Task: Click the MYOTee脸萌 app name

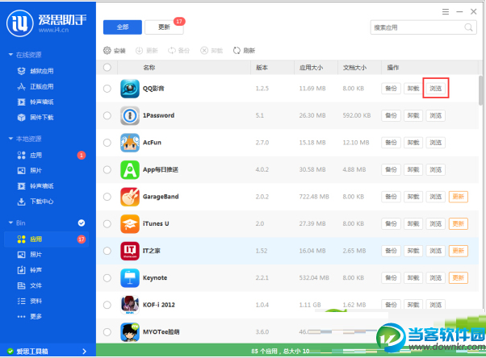Action: pyautogui.click(x=161, y=331)
